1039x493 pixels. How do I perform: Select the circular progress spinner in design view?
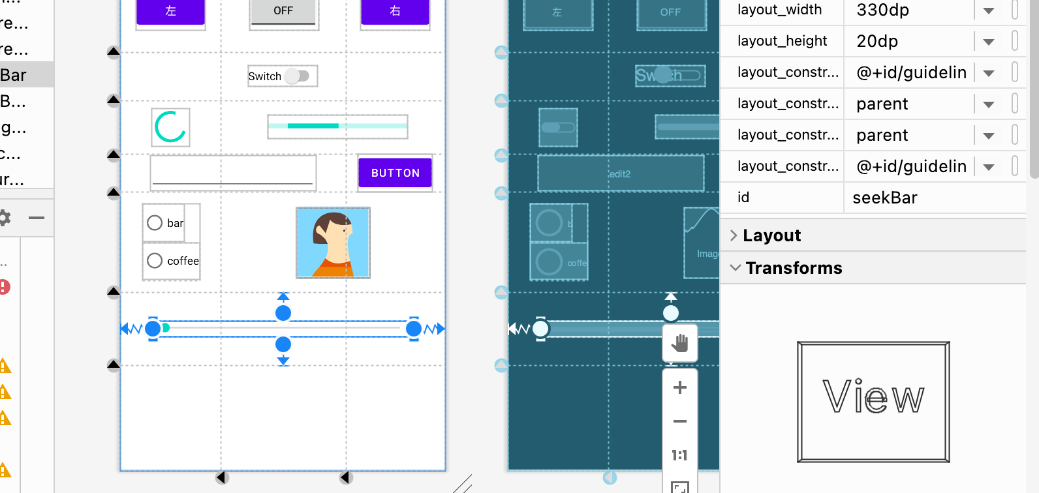170,127
